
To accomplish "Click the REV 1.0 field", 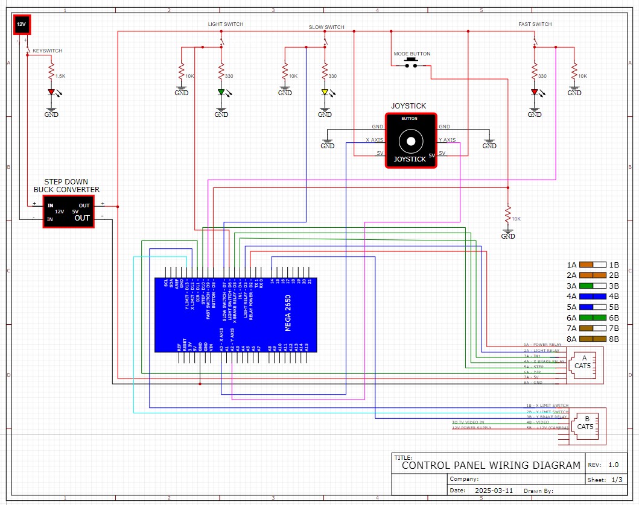I will click(613, 465).
